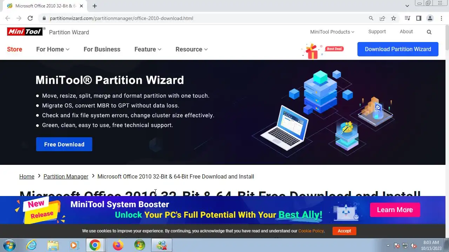Go to the Partition Manager breadcrumb link
The image size is (449, 252).
click(x=66, y=176)
